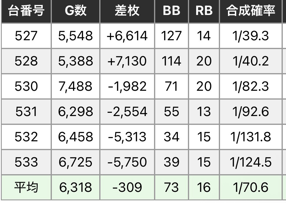
Task: Select the BB column header
Action: [x=171, y=11]
